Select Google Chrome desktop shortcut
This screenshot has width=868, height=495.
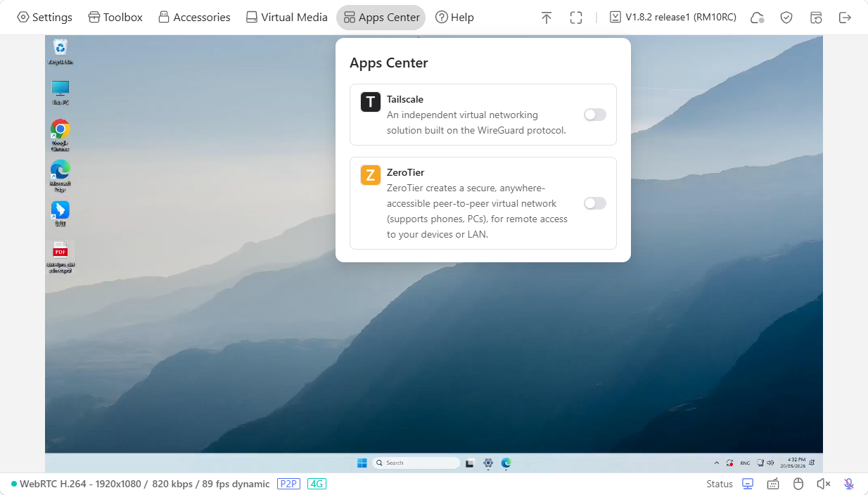pos(60,135)
